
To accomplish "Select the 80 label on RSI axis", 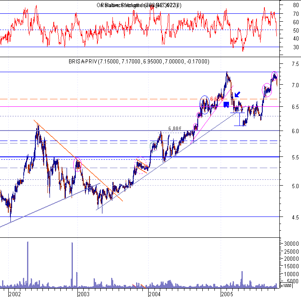I will point(296,5).
